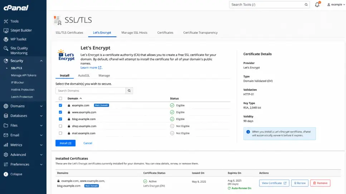Click the Cancel link
The height and width of the screenshot is (194, 346).
tap(88, 143)
